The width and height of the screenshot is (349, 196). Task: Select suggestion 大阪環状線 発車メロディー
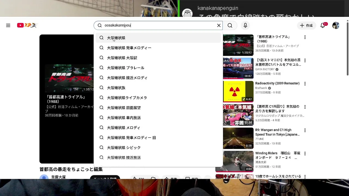pos(158,48)
